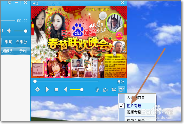Open the 录制 tab in the player
The height and width of the screenshot is (124, 184).
pyautogui.click(x=23, y=51)
